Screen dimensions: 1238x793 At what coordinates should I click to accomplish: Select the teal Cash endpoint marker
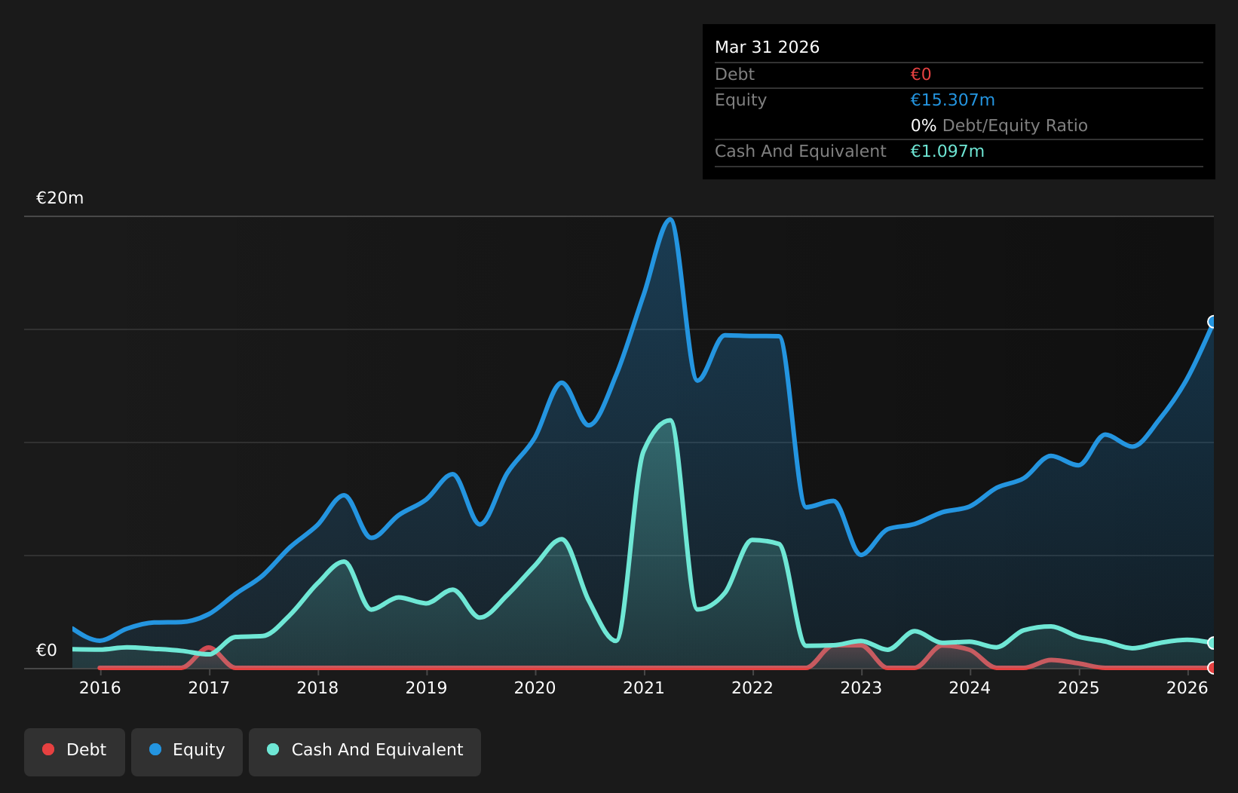click(1213, 643)
